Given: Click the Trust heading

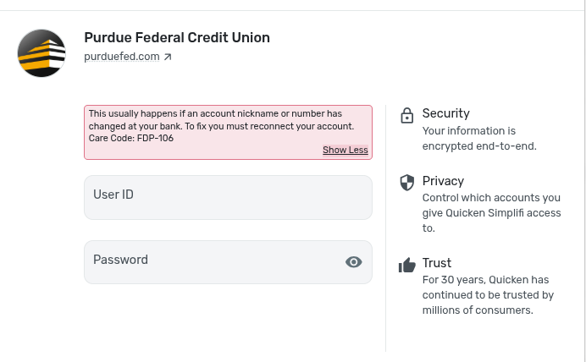Looking at the screenshot, I should (437, 263).
